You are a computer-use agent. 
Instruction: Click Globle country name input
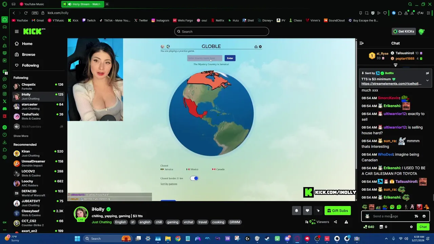(205, 58)
